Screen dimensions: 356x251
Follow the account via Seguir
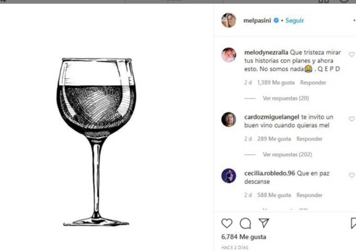coord(295,20)
